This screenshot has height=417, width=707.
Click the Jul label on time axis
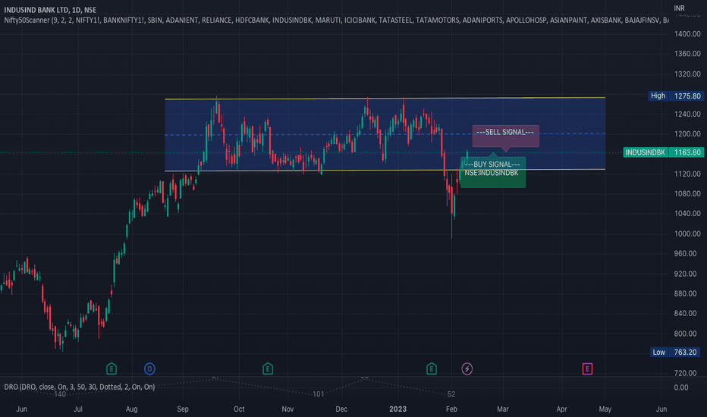78,409
